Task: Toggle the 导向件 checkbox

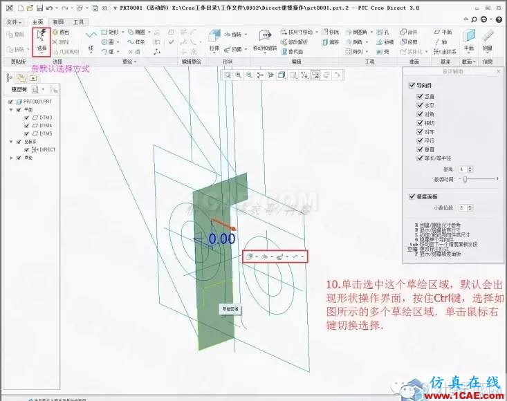Action: [x=412, y=85]
